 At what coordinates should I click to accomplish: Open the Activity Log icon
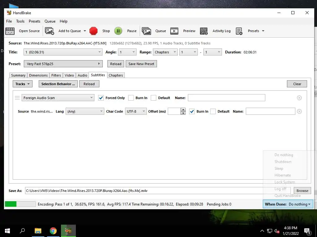204,31
